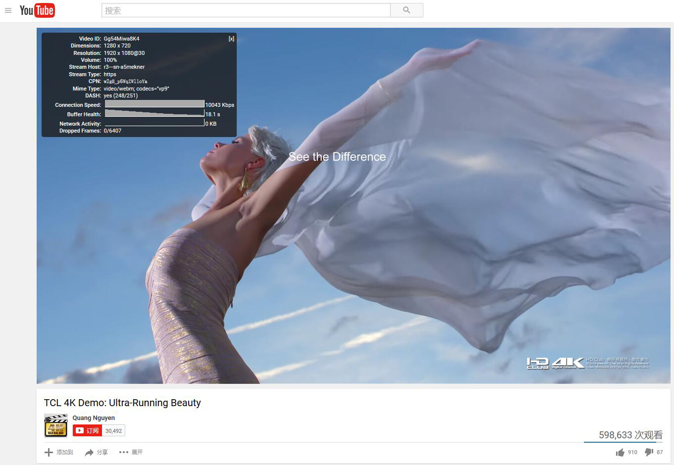Like the video with thumbs up
Image resolution: width=674 pixels, height=465 pixels.
click(620, 452)
